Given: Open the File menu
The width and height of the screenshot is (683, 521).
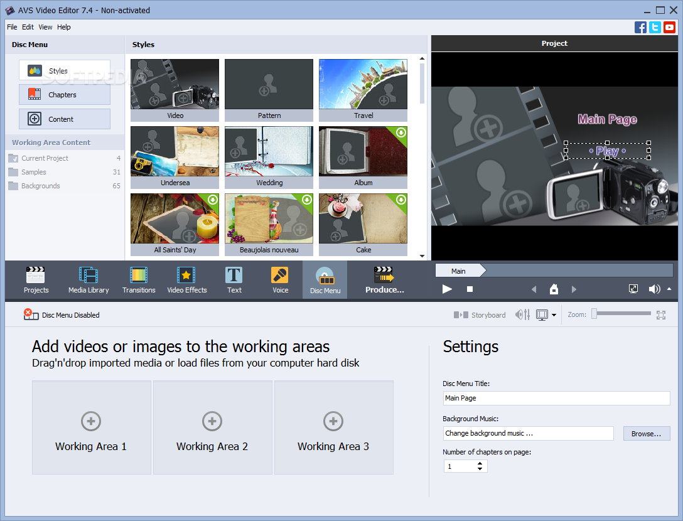Looking at the screenshot, I should point(12,27).
